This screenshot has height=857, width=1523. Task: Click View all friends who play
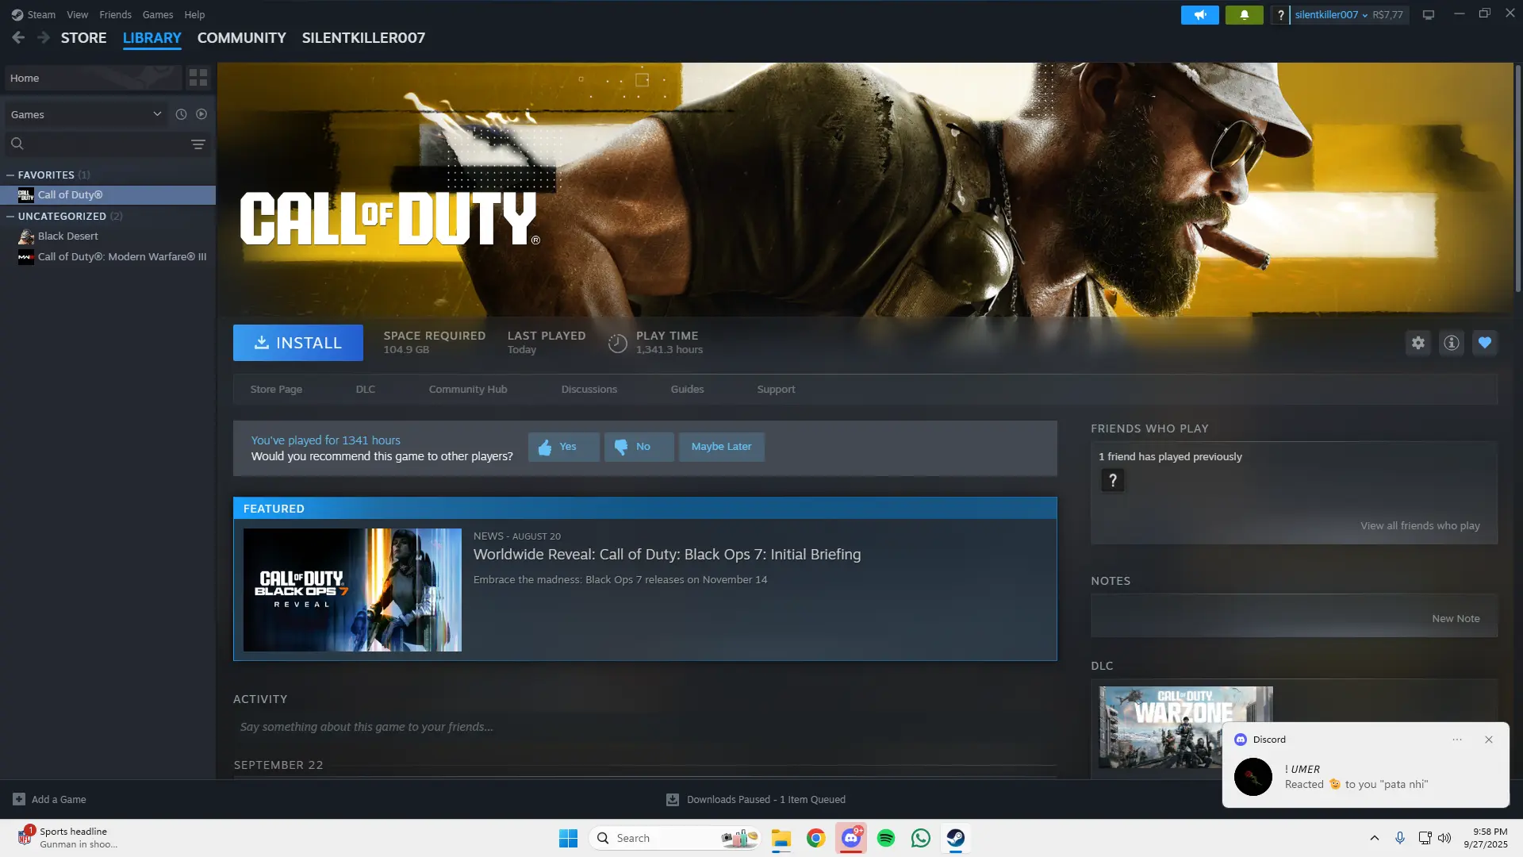coord(1420,525)
